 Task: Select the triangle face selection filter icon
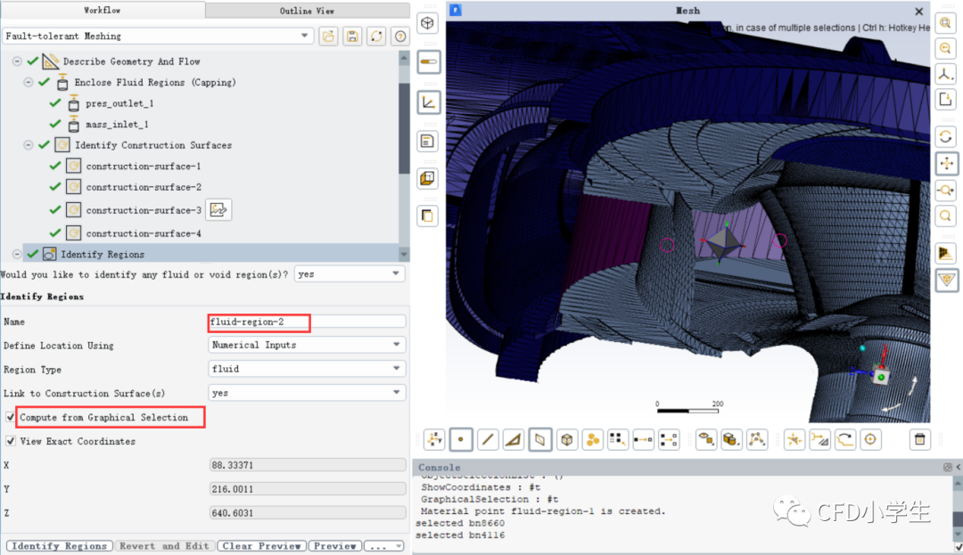click(x=514, y=439)
